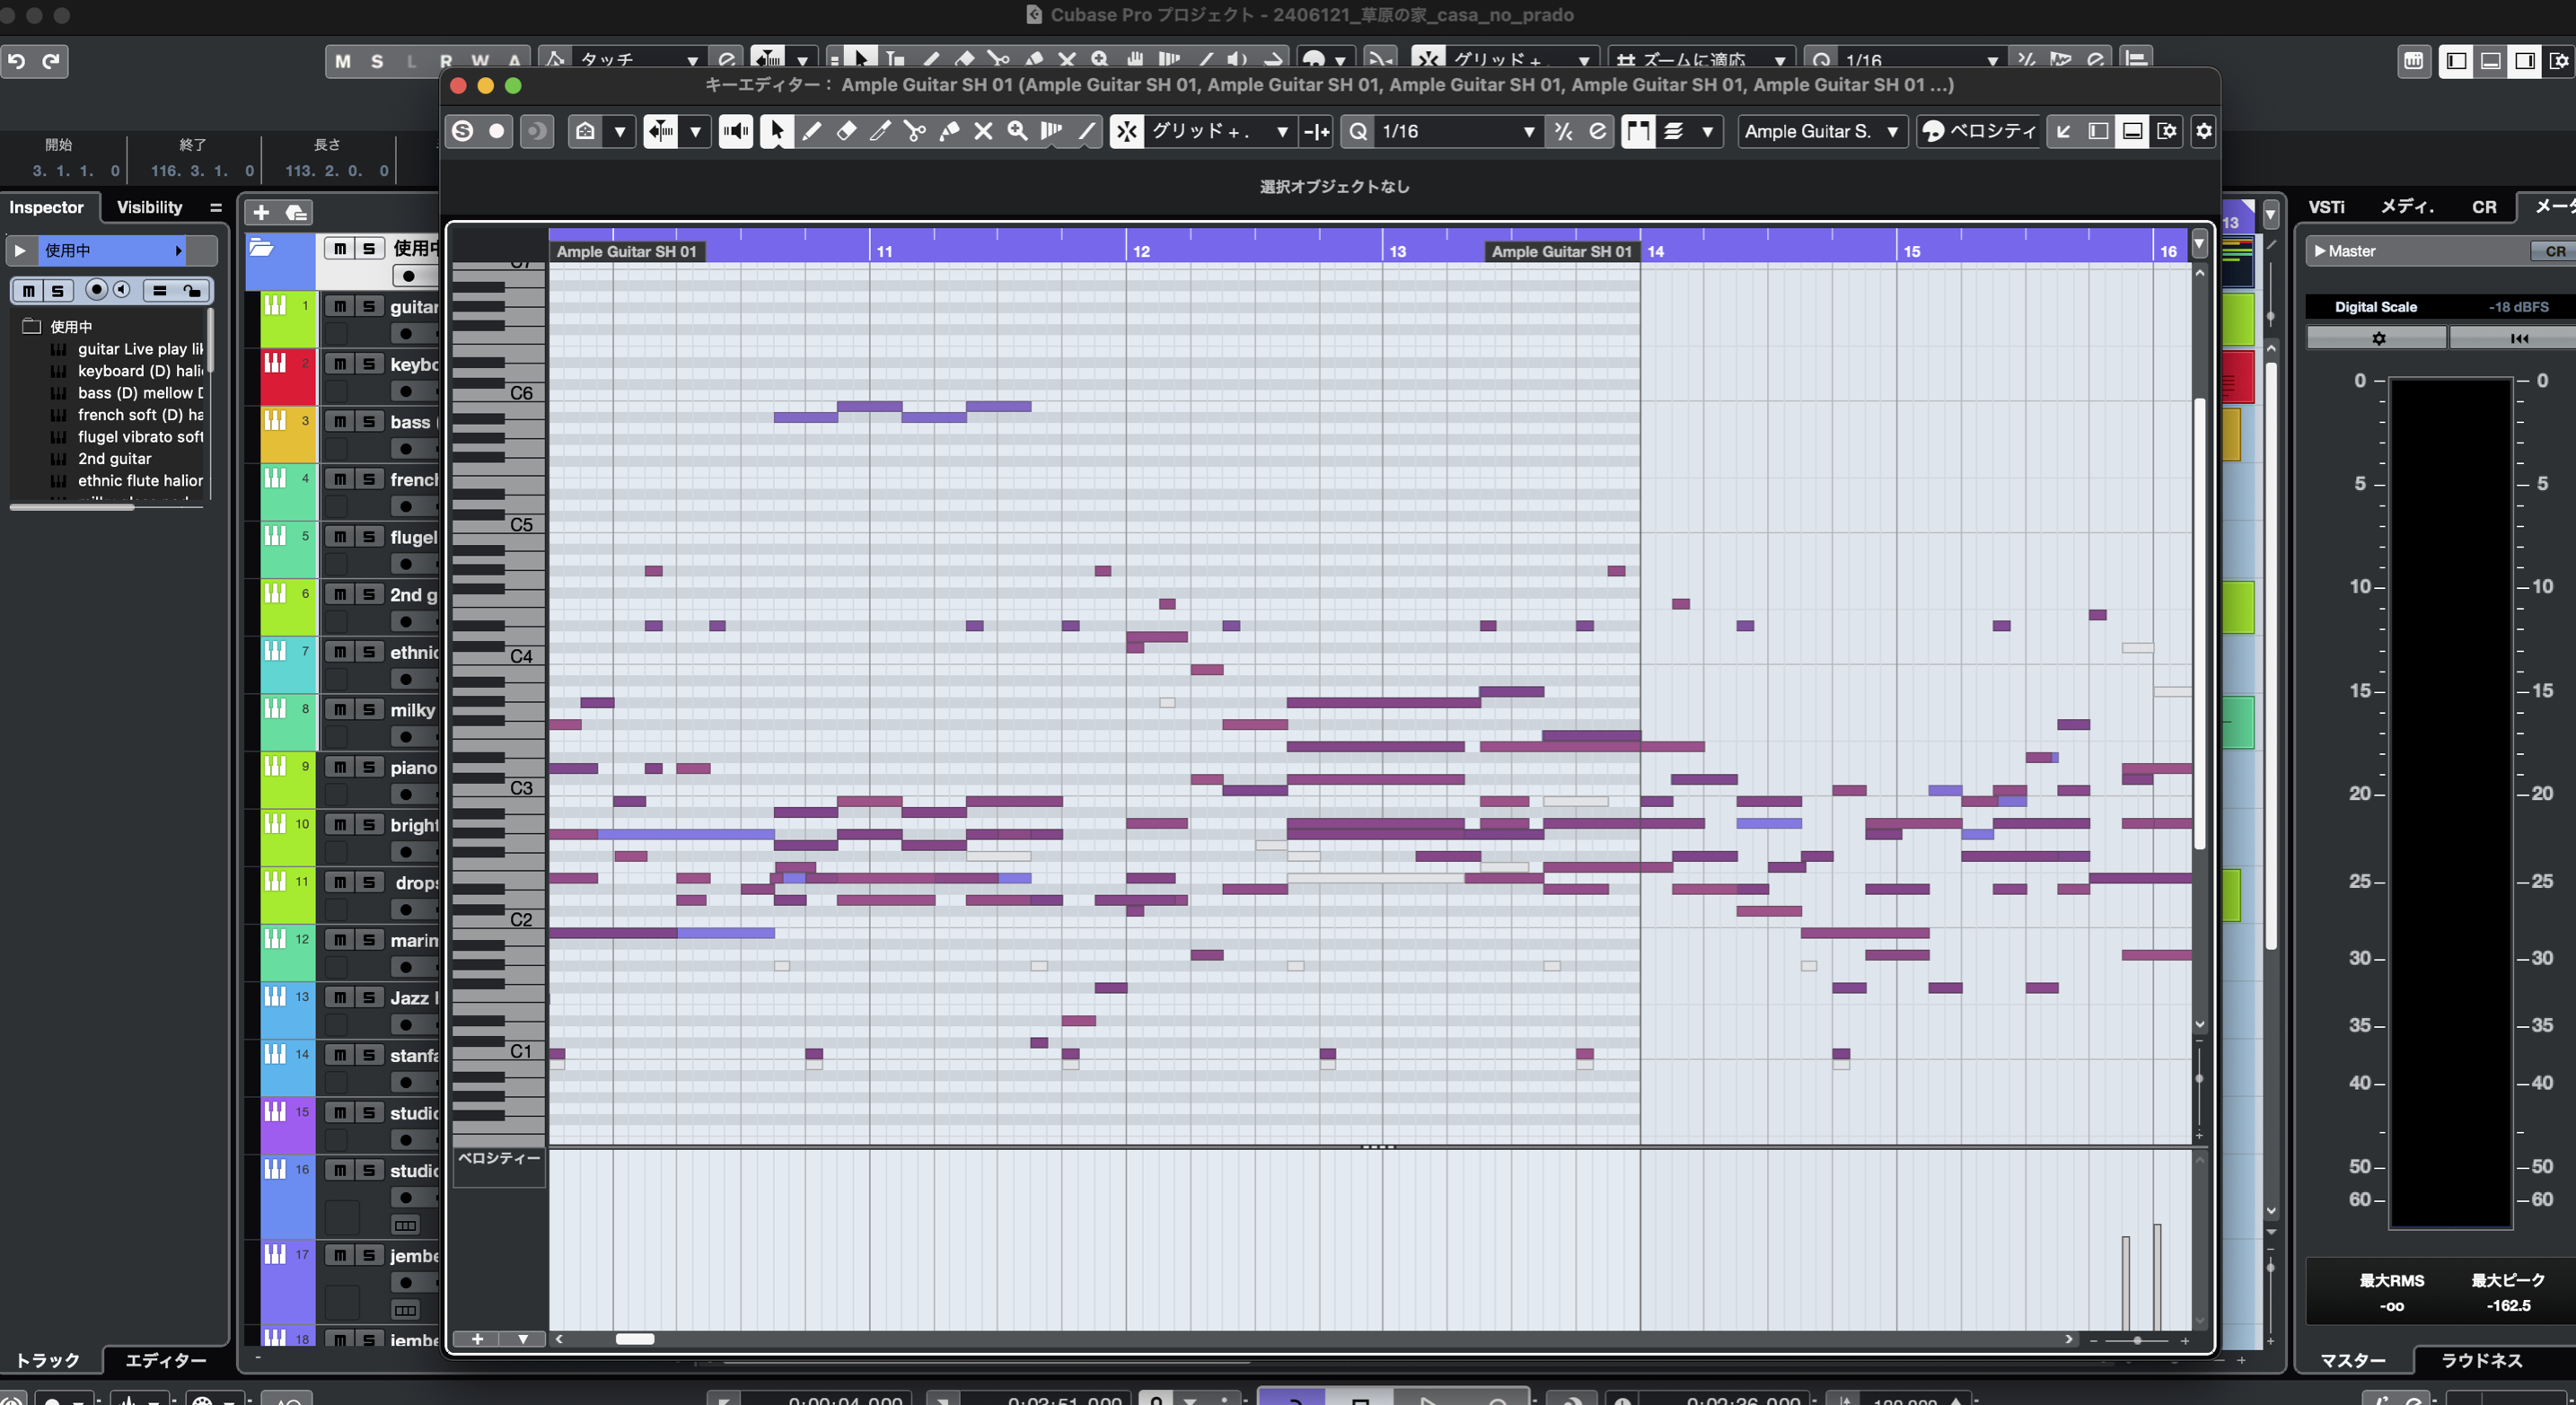The height and width of the screenshot is (1405, 2576).
Task: Open Key Editor settings gear
Action: [x=2203, y=131]
